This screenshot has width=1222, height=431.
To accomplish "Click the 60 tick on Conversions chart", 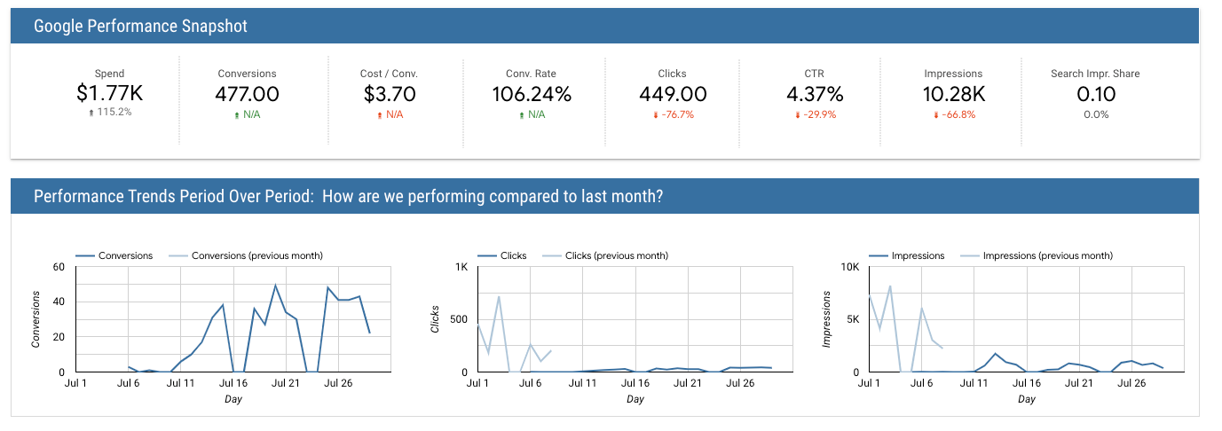I will coord(59,267).
